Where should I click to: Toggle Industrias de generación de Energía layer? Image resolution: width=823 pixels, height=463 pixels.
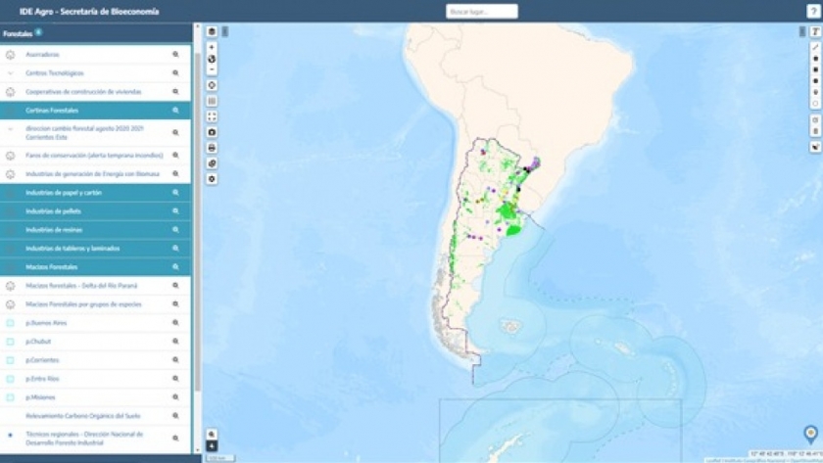tap(10, 174)
